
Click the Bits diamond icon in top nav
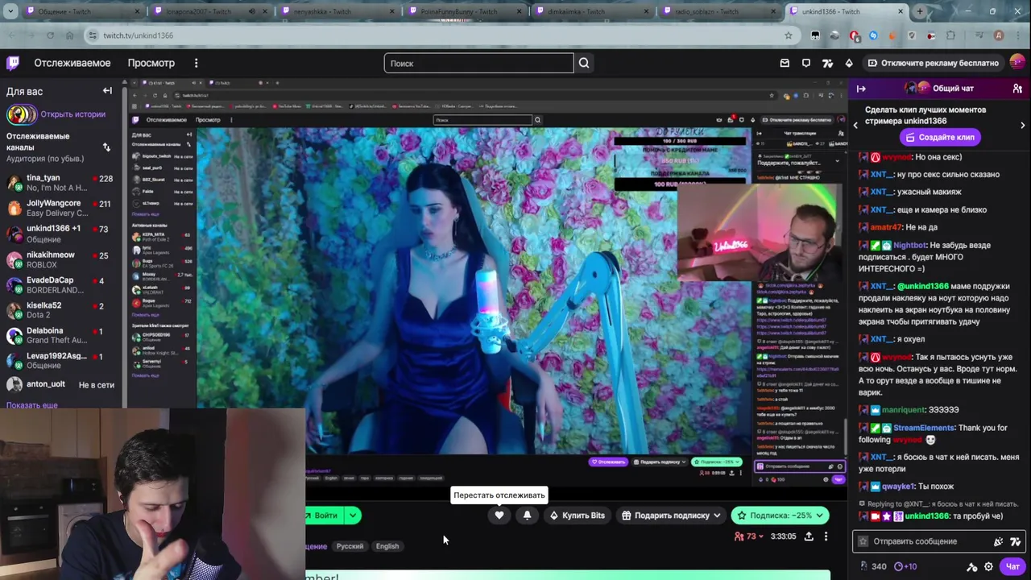(x=849, y=63)
